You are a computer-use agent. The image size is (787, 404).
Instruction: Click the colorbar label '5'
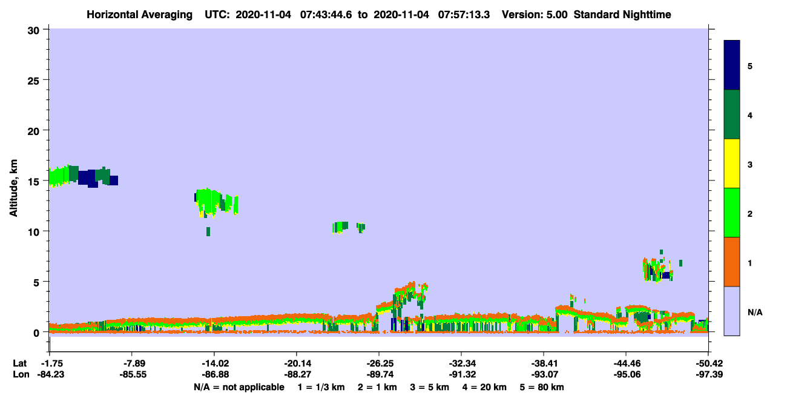(x=750, y=65)
